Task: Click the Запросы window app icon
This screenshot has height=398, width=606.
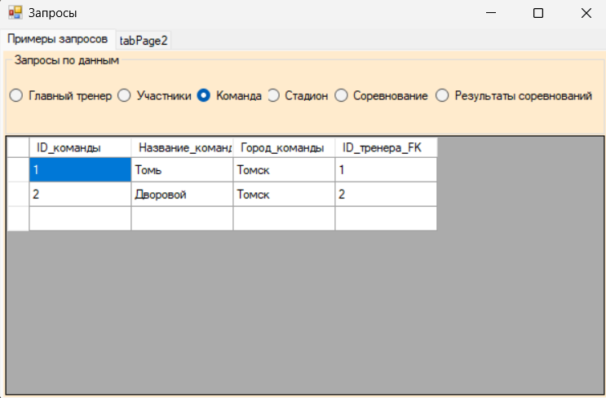Action: pos(15,13)
